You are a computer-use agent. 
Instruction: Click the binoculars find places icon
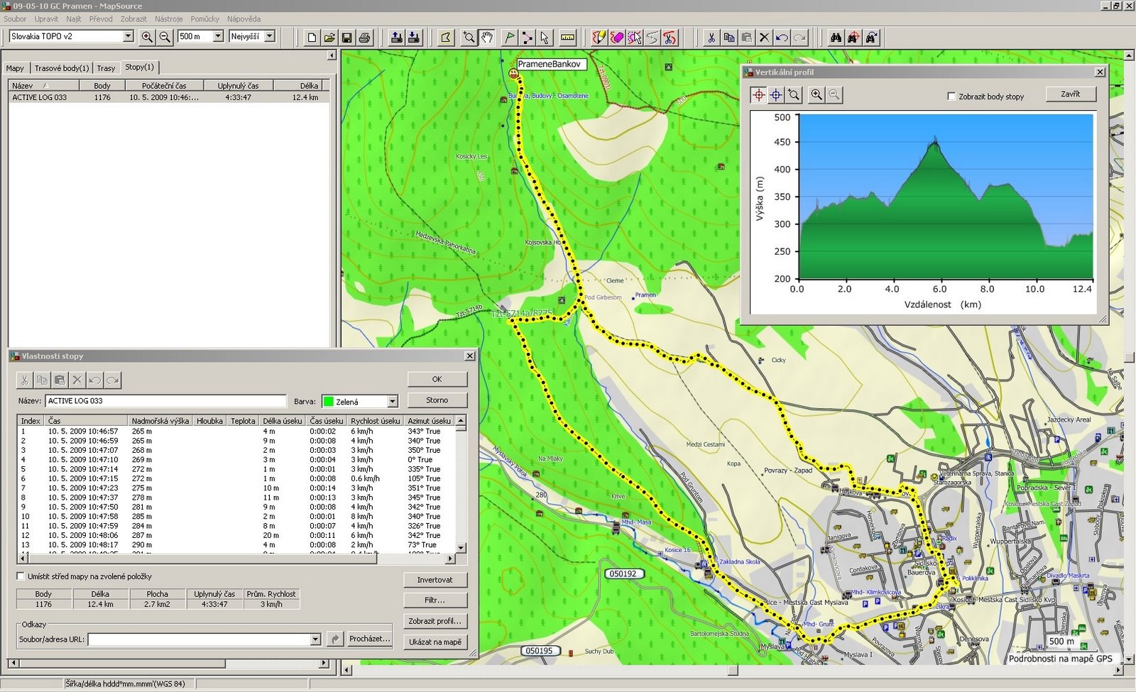click(836, 37)
